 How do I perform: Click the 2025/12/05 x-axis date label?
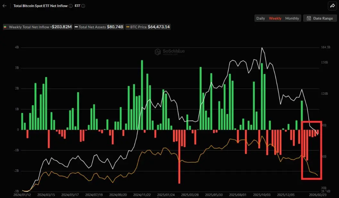[x=285, y=195]
